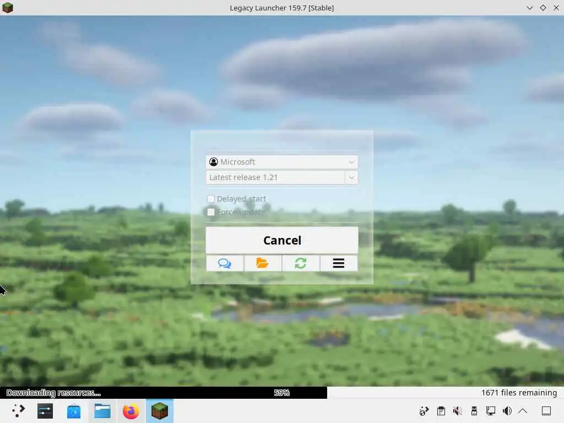The image size is (564, 423).
Task: Maximize the Legacy Launcher window
Action: coord(543,8)
